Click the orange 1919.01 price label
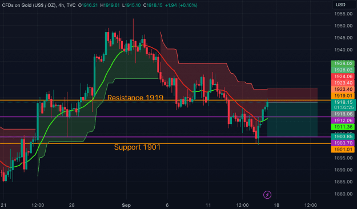357x209 pixels. (343, 96)
